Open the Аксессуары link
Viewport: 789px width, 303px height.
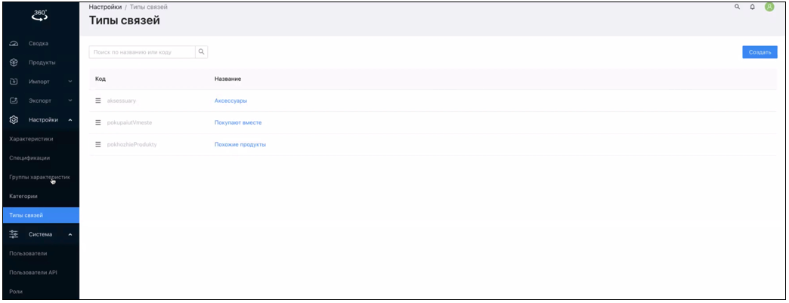pyautogui.click(x=231, y=100)
